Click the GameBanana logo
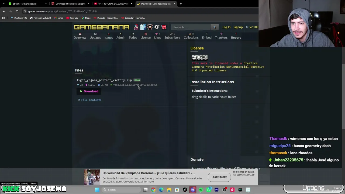Viewport: 345px width, 194px height. pyautogui.click(x=102, y=27)
